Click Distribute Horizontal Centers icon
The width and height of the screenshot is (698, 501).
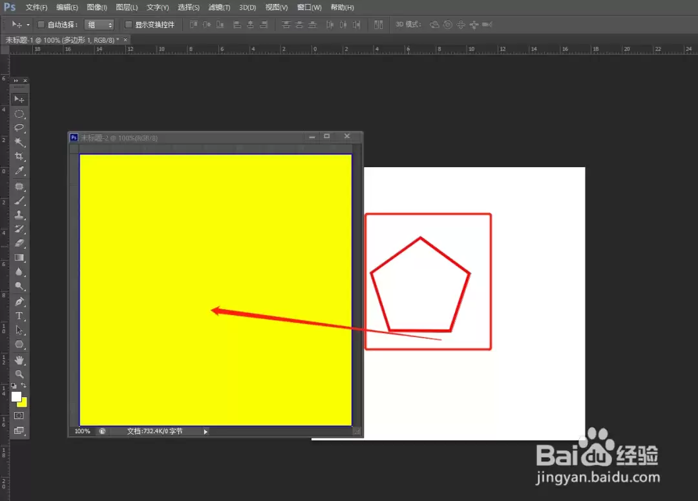[343, 25]
